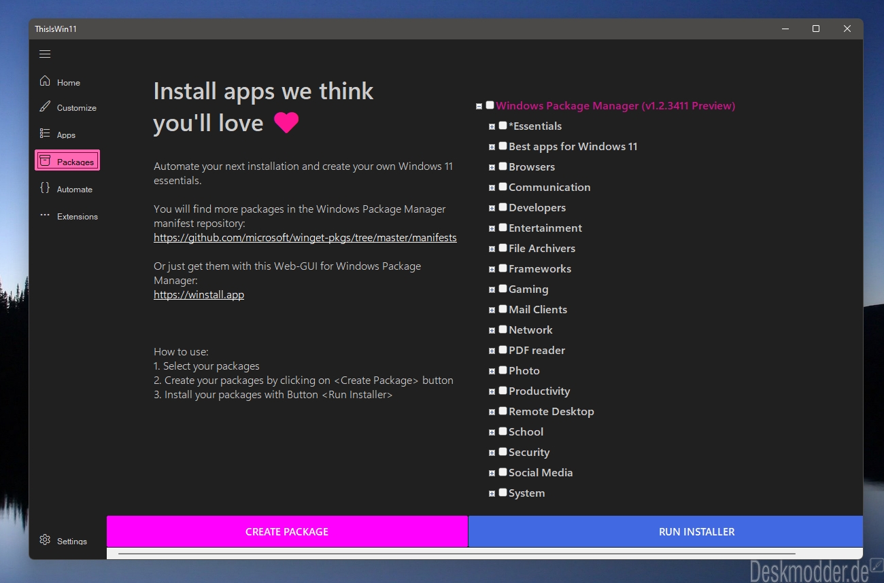Screen dimensions: 884x583
Task: Switch to the Apps section
Action: (x=66, y=135)
